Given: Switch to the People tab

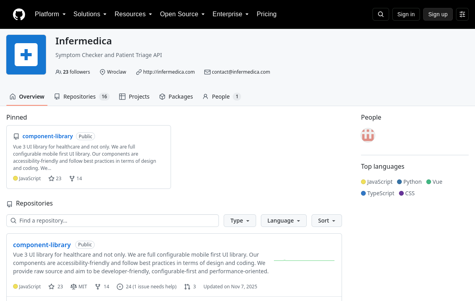Looking at the screenshot, I should (x=222, y=97).
